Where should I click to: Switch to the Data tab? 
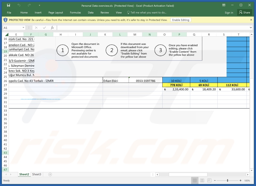91,13
